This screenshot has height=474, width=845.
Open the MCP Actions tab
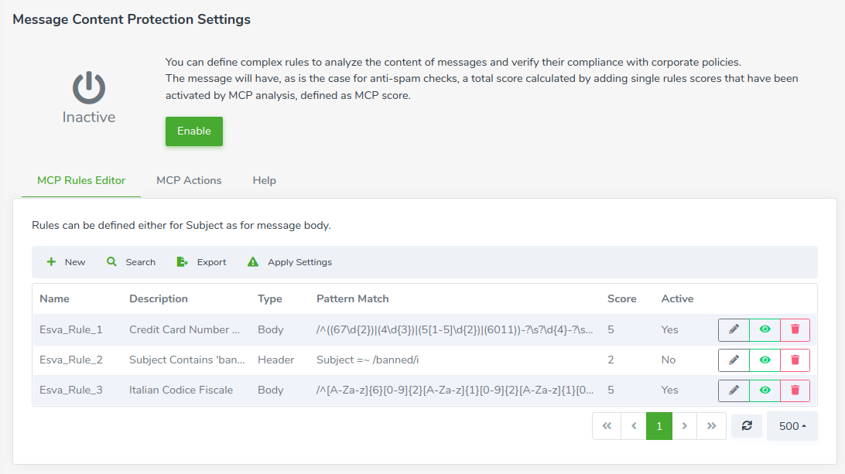point(189,180)
